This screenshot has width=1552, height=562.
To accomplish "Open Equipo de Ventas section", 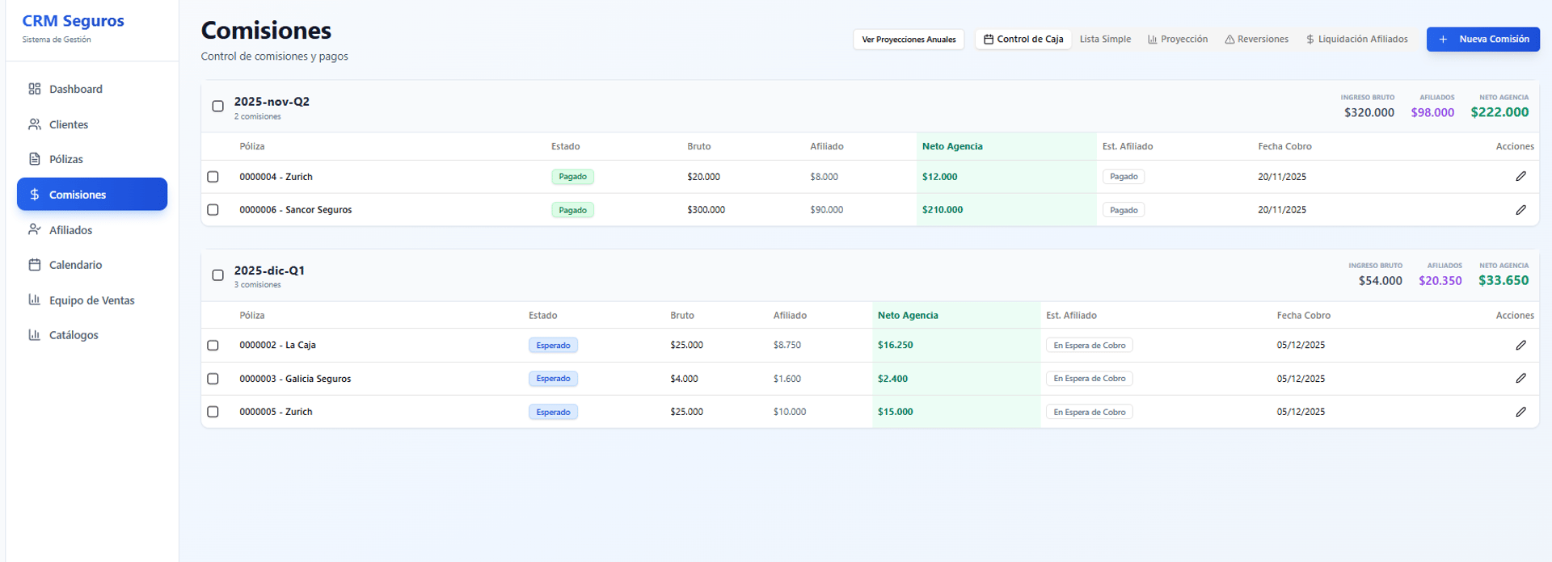I will 92,300.
